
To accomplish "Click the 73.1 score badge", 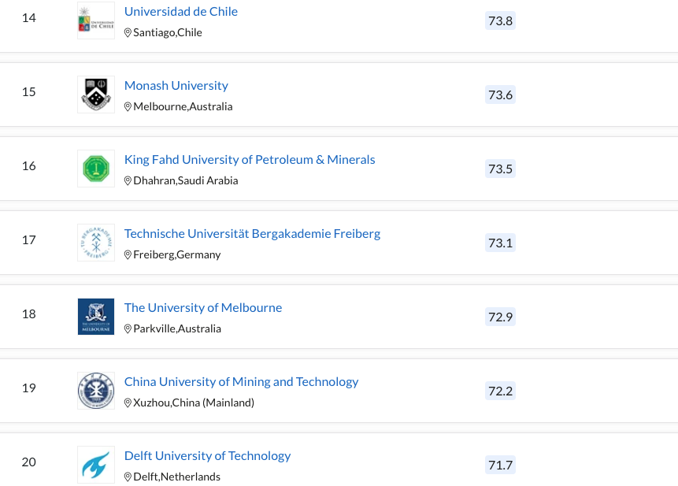I will pyautogui.click(x=500, y=243).
